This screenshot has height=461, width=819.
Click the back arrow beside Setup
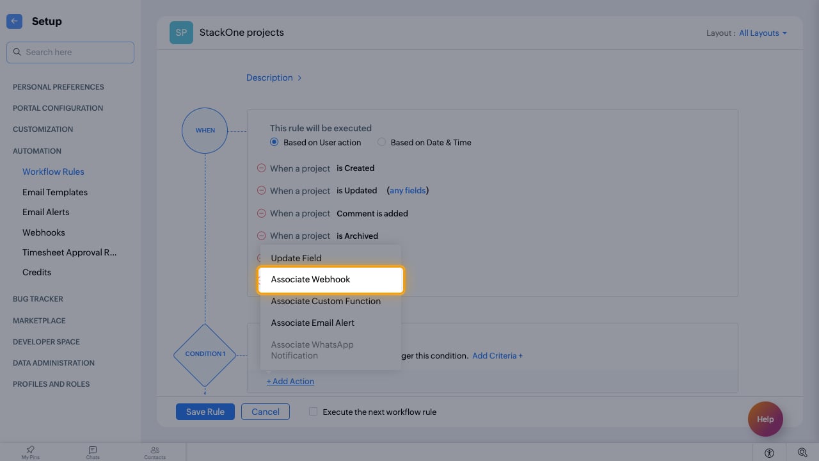[x=14, y=21]
